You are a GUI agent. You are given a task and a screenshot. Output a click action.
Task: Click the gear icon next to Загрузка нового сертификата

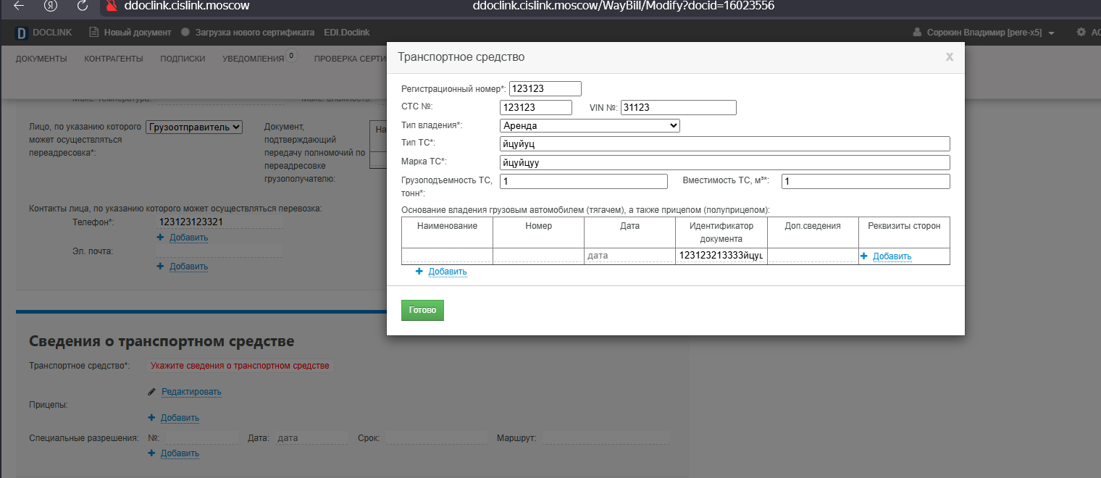(185, 32)
